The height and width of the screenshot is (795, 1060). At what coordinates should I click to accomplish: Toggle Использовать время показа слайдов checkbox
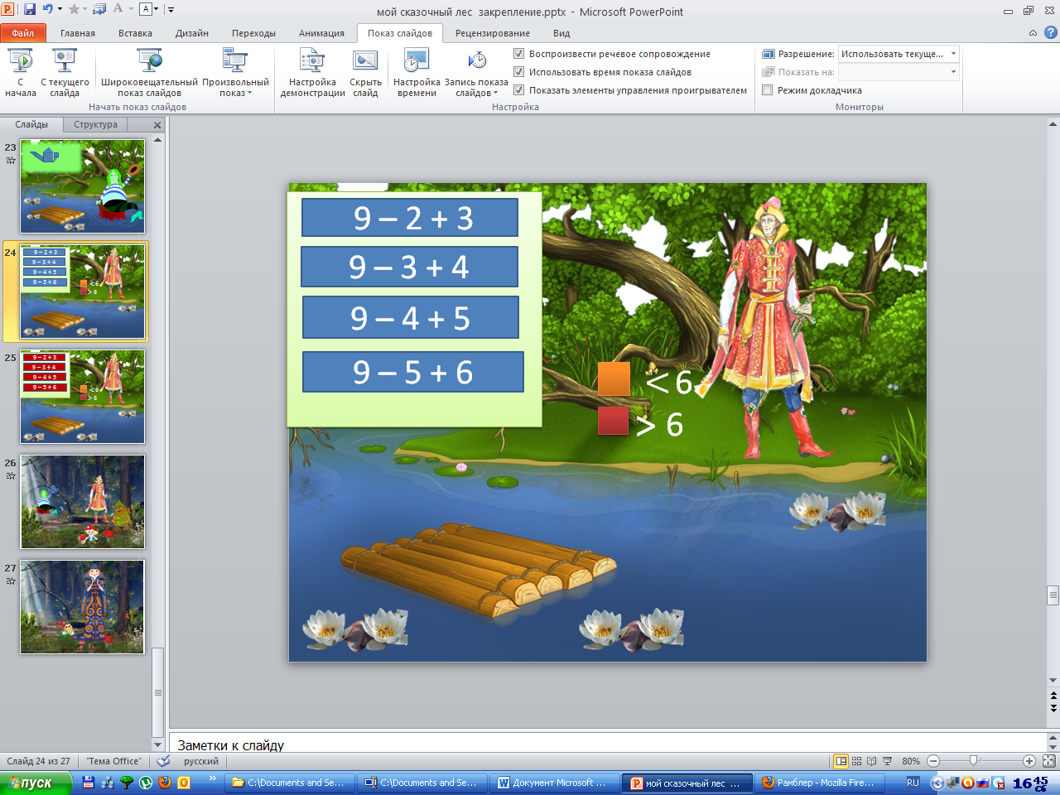tap(519, 72)
